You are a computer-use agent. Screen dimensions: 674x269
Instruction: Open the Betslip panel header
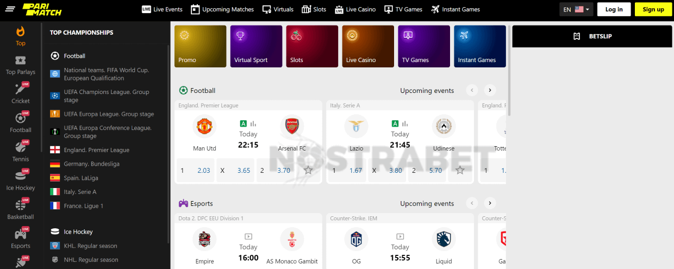pos(592,36)
